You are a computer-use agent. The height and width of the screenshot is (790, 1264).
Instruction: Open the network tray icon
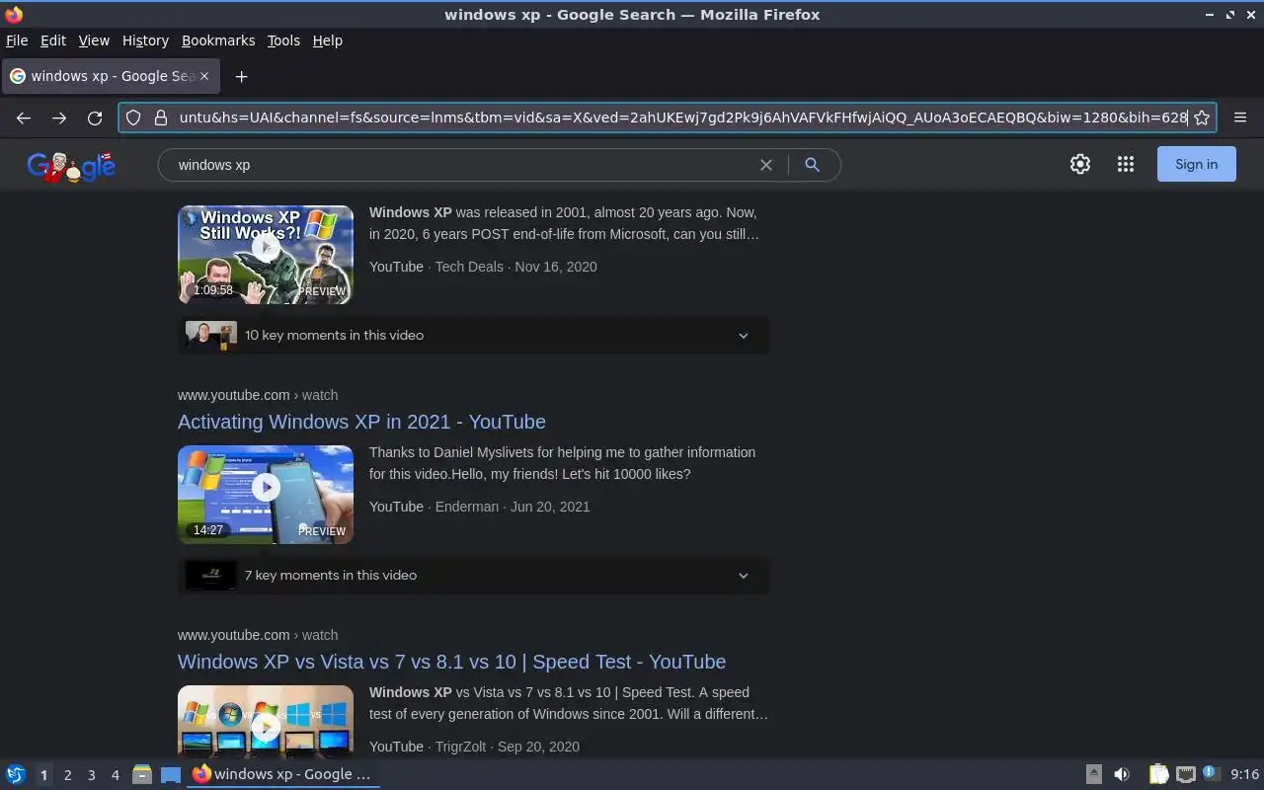1186,775
